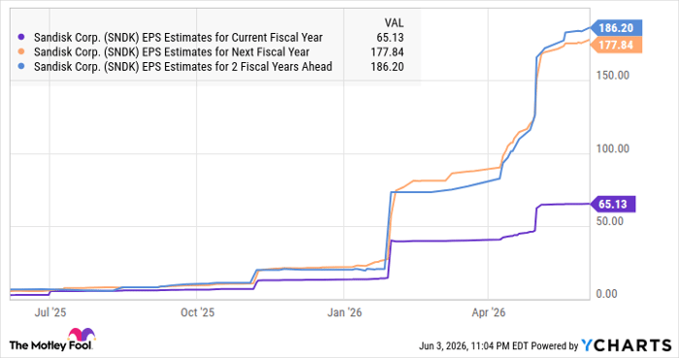
Task: Click the 177.84 value in legend table
Action: [387, 52]
